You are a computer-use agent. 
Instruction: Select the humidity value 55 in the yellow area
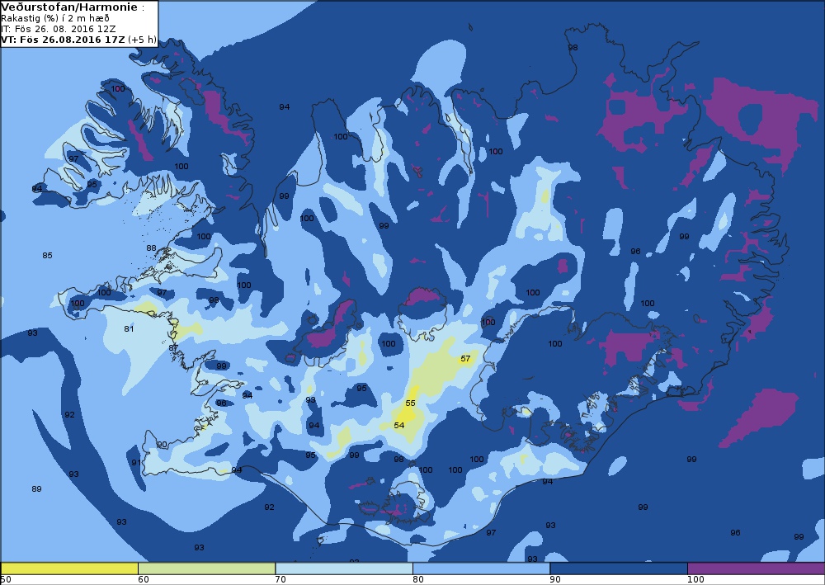[x=410, y=403]
